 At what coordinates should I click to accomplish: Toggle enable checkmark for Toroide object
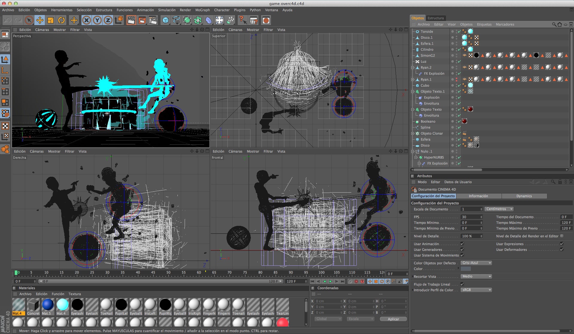[459, 31]
